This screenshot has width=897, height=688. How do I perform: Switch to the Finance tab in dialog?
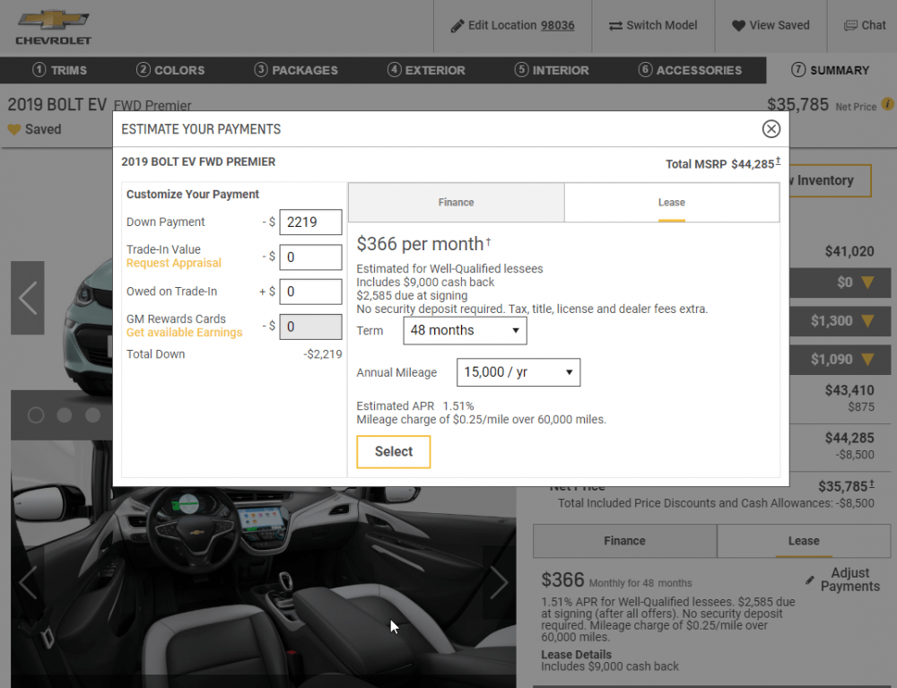coord(456,203)
